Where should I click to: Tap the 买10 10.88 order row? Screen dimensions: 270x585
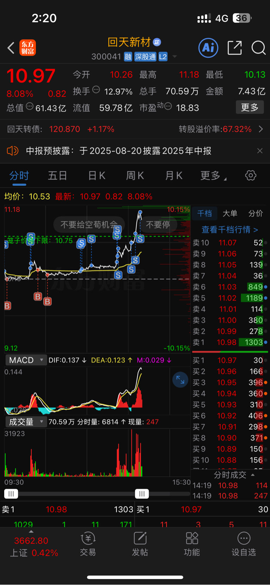230,460
